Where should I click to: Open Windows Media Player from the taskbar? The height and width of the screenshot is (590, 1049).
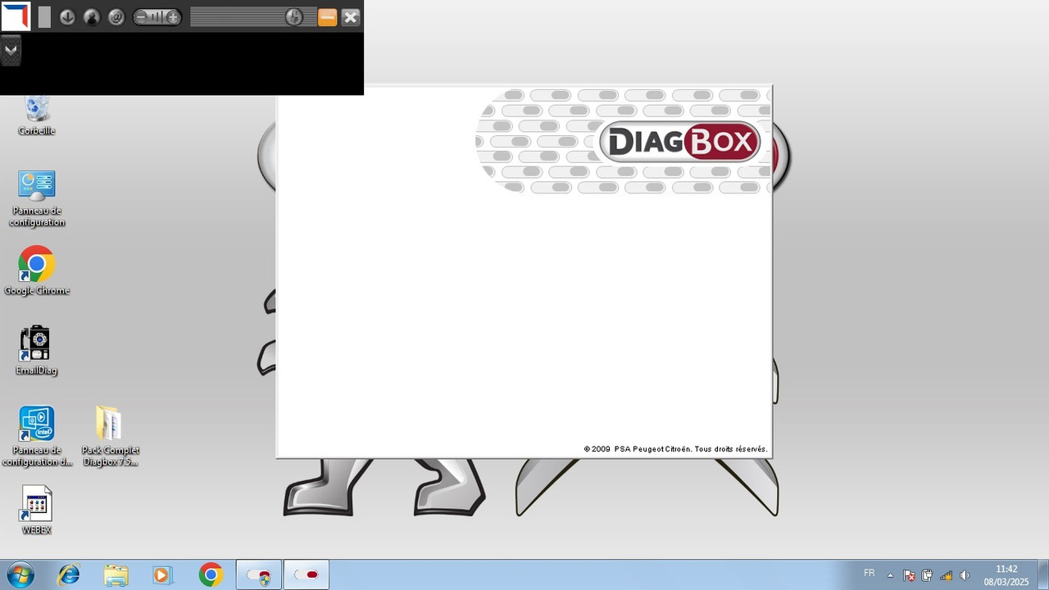(162, 575)
